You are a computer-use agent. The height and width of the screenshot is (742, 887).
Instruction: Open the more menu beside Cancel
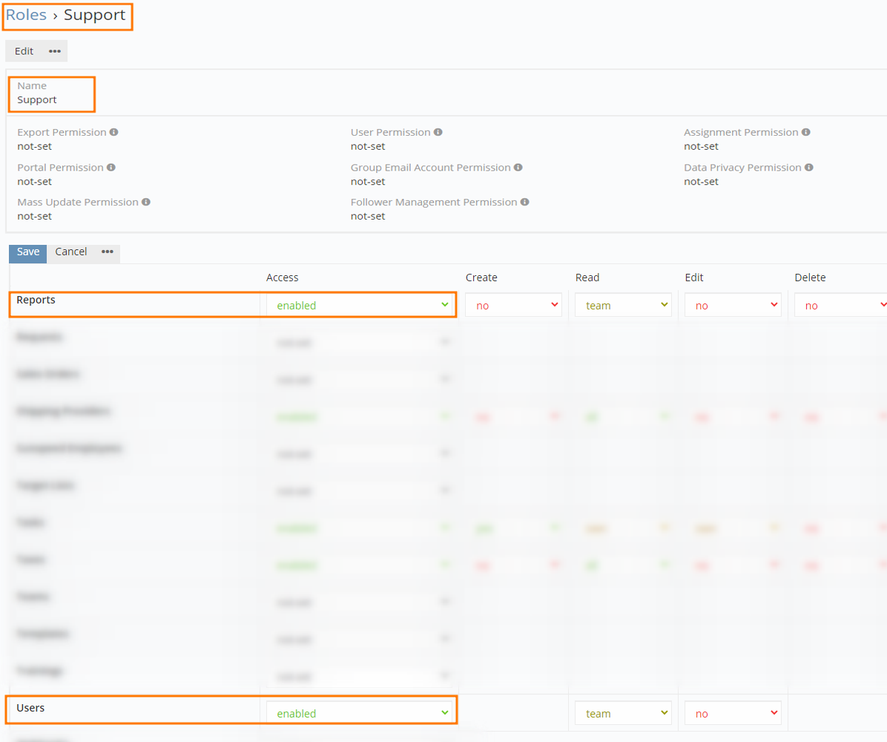click(x=108, y=252)
